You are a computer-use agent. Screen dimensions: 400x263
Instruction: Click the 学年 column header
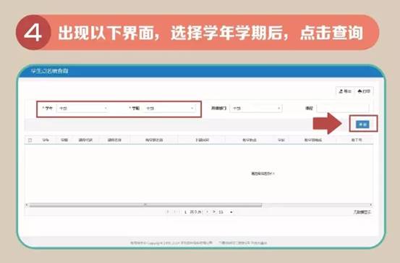click(46, 140)
